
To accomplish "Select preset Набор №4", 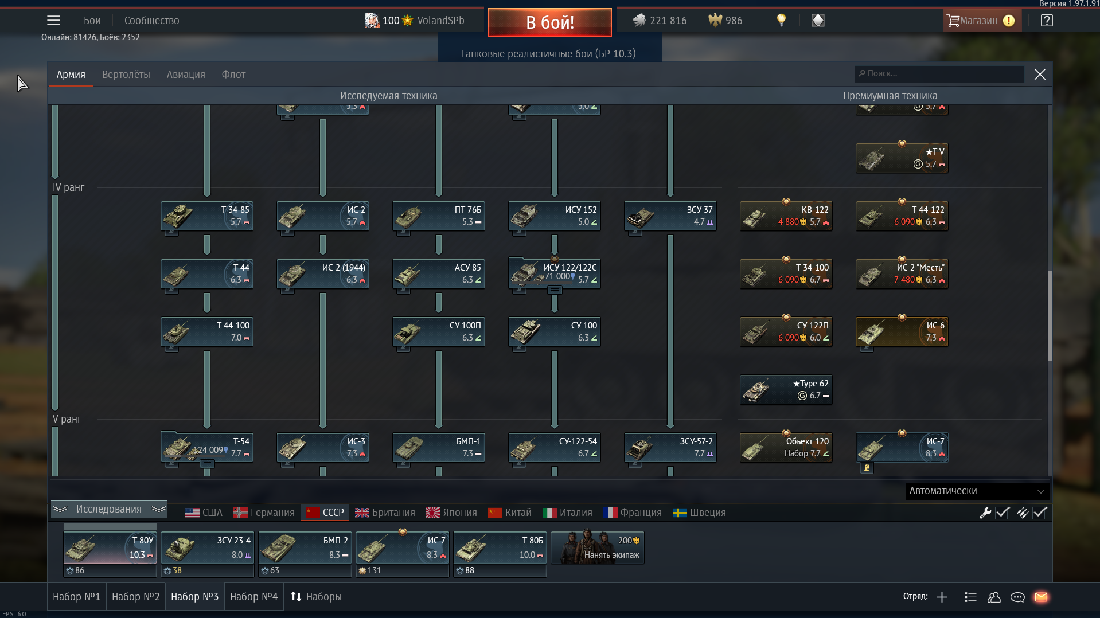I will point(254,597).
